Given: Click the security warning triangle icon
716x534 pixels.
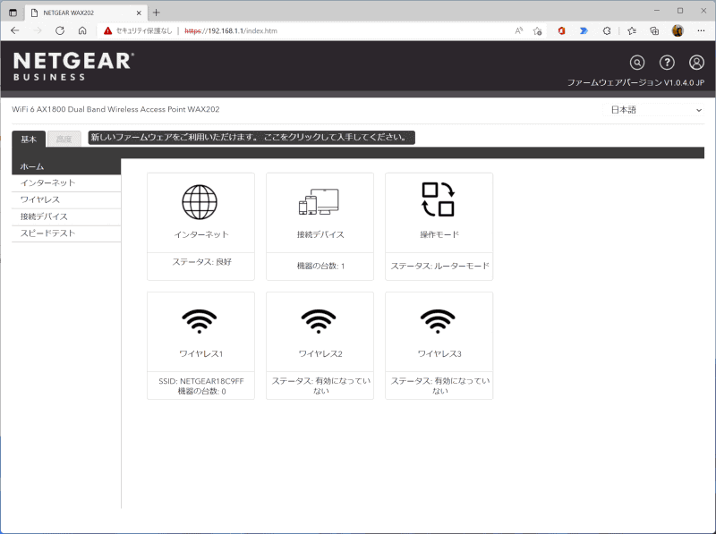Looking at the screenshot, I should click(107, 30).
